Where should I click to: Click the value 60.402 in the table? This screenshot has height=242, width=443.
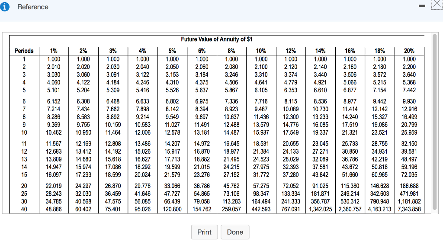[x=83, y=210]
